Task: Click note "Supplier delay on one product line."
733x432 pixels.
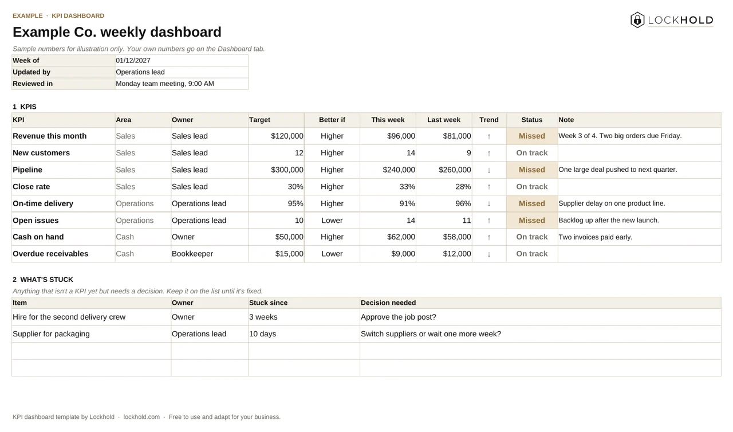Action: tap(612, 203)
